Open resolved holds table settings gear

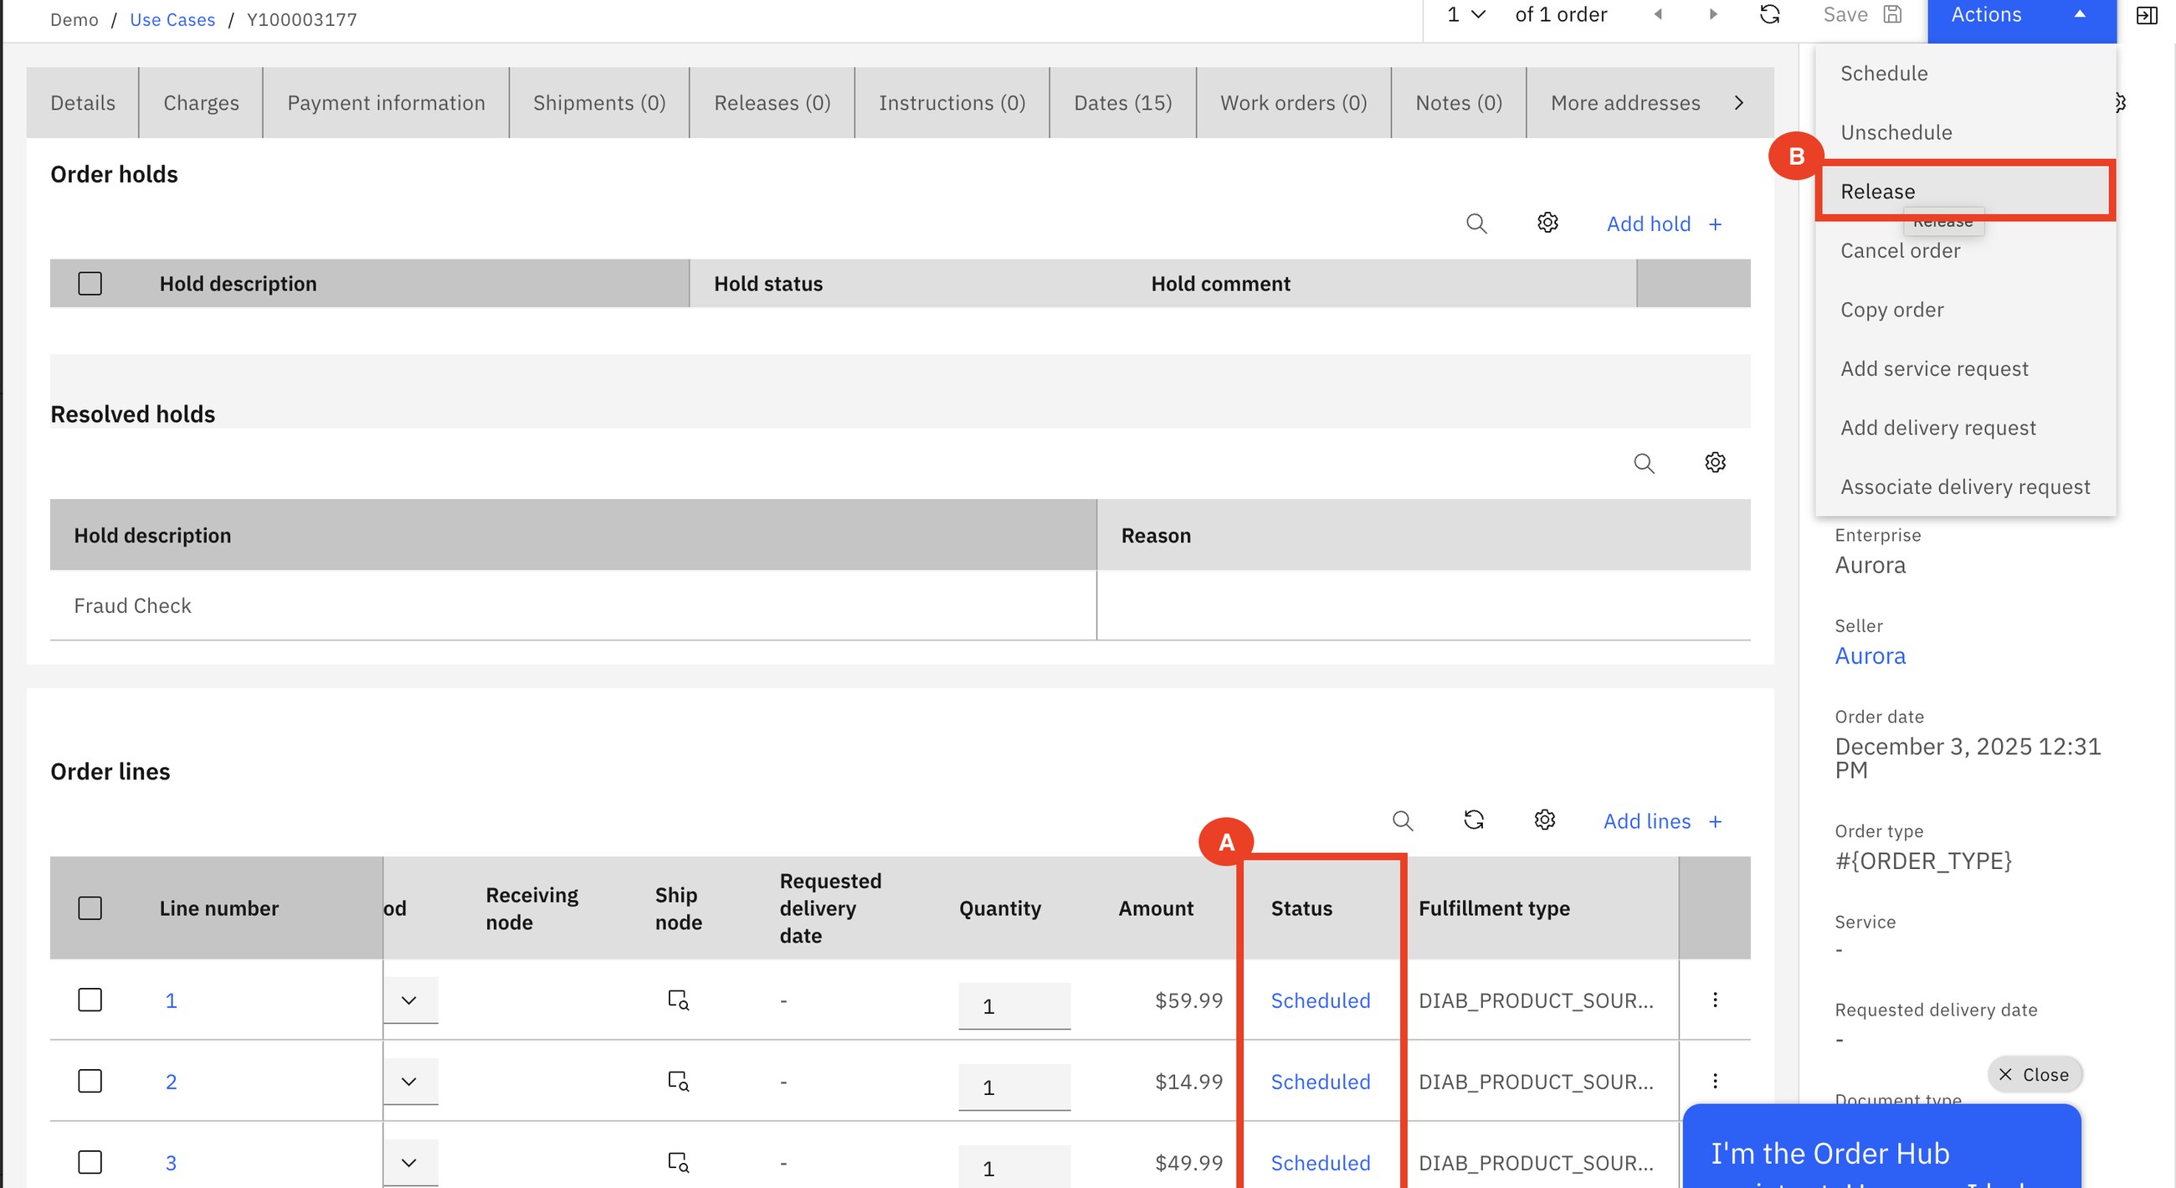tap(1715, 462)
